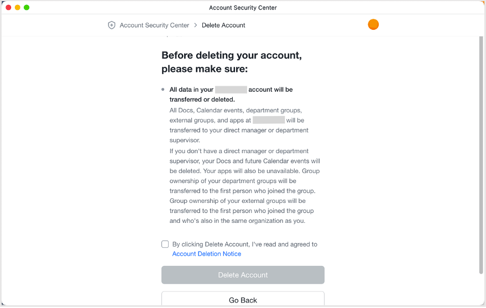The image size is (486, 308).
Task: Open the orange profile avatar
Action: tap(373, 25)
